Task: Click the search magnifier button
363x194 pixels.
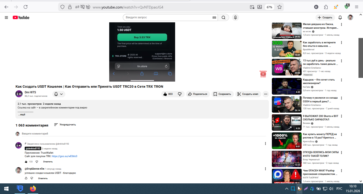Action: click(223, 18)
